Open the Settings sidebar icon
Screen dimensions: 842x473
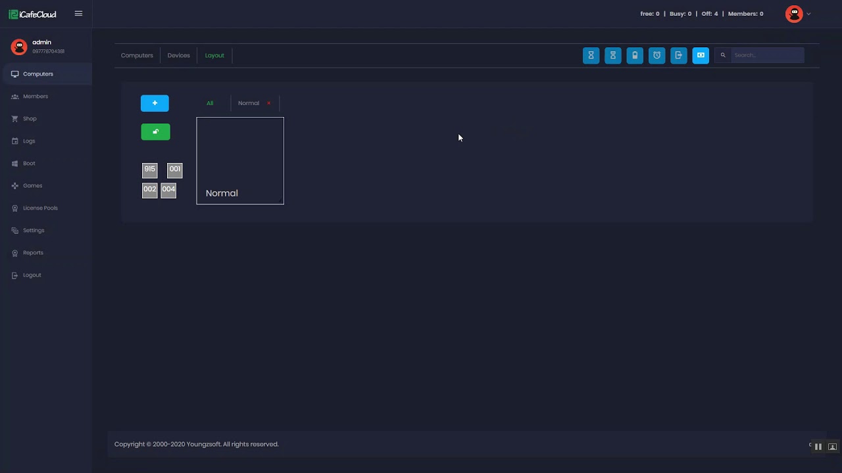pos(15,231)
